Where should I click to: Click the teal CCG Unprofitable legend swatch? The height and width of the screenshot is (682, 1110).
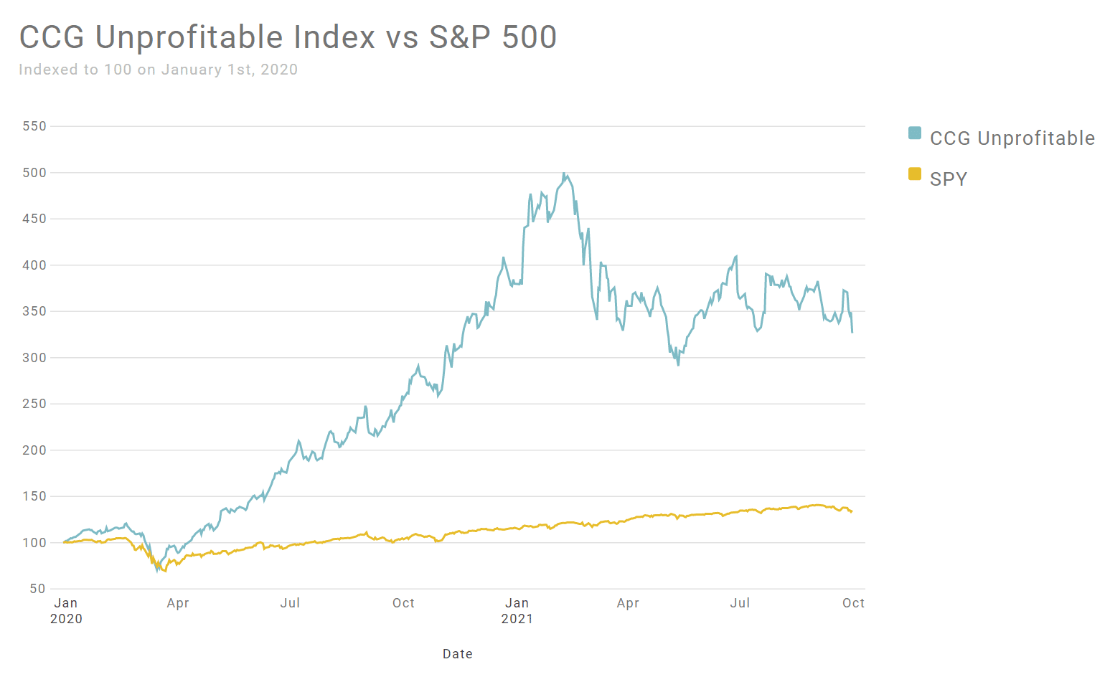914,133
